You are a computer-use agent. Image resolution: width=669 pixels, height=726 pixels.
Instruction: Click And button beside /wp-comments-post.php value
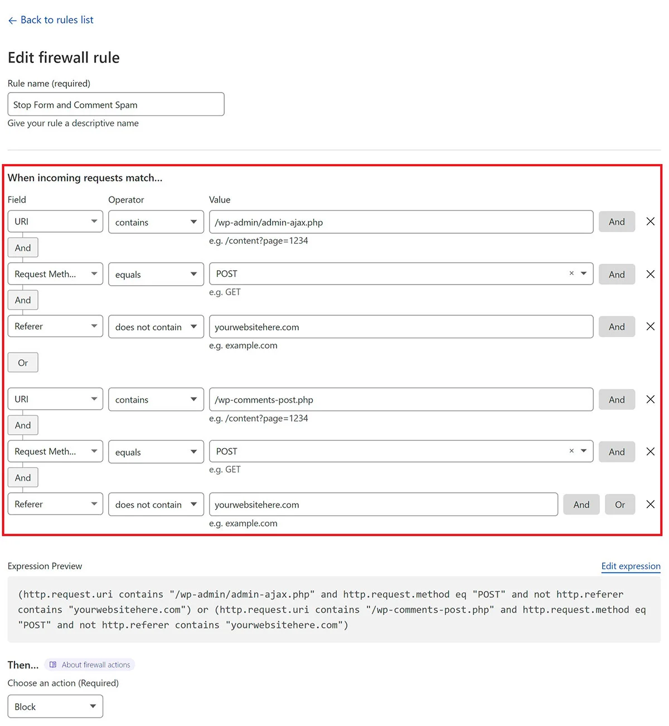click(x=617, y=400)
